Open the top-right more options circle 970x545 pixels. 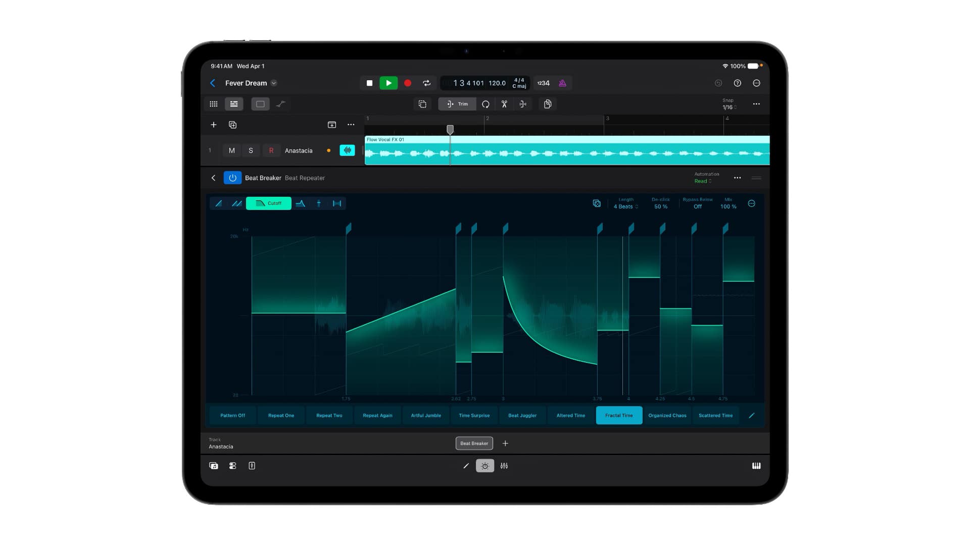click(757, 83)
